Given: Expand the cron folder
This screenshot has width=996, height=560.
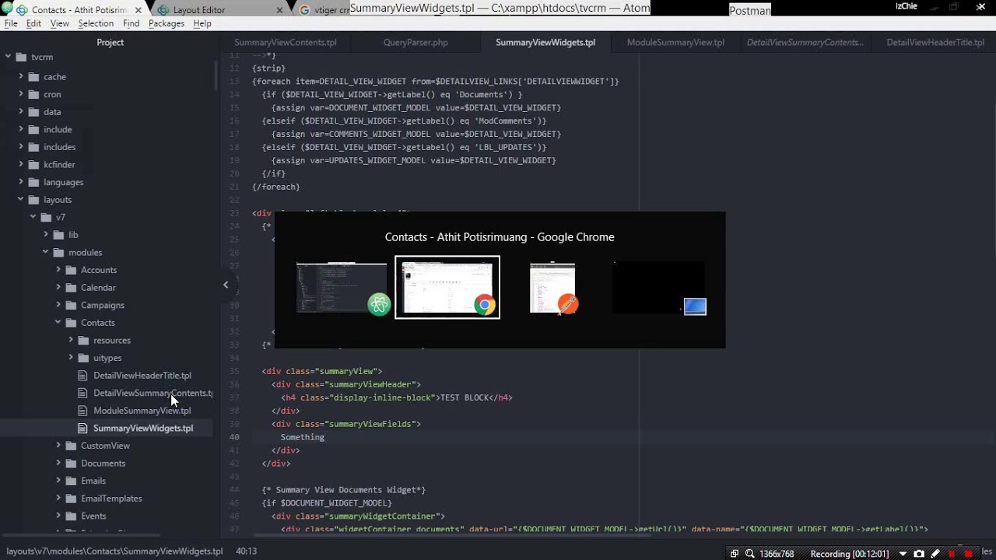Looking at the screenshot, I should tap(21, 94).
